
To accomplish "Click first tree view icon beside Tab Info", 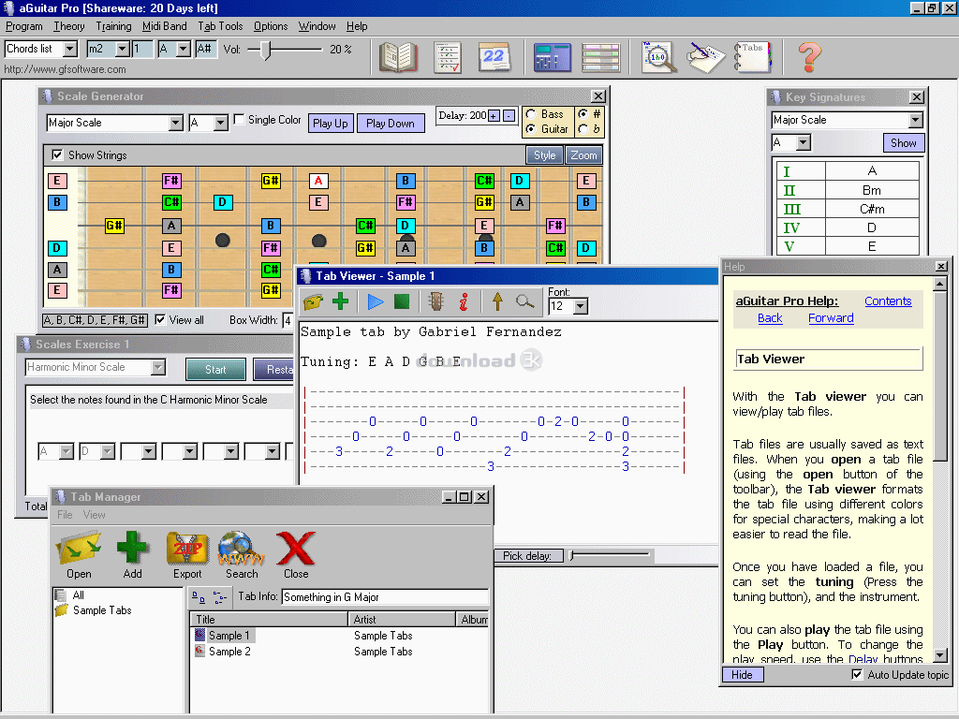I will point(199,596).
